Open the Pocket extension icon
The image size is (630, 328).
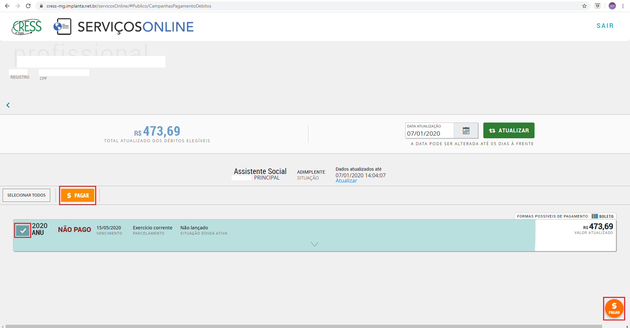pyautogui.click(x=598, y=6)
